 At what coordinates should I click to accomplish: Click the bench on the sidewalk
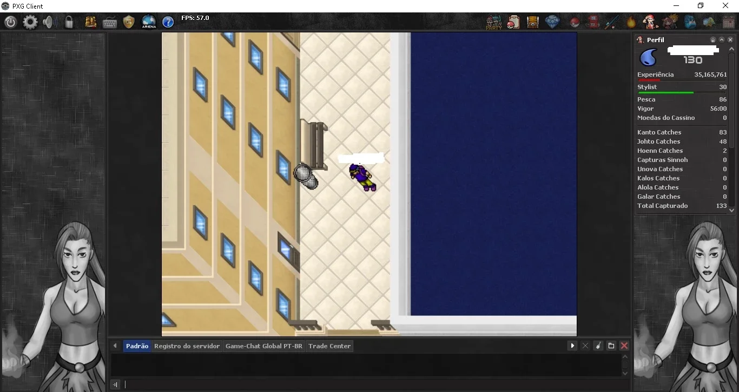pos(314,145)
